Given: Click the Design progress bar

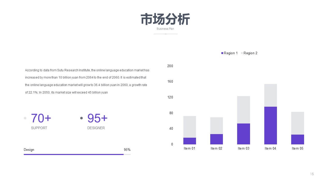Looking at the screenshot, I should click(77, 154).
